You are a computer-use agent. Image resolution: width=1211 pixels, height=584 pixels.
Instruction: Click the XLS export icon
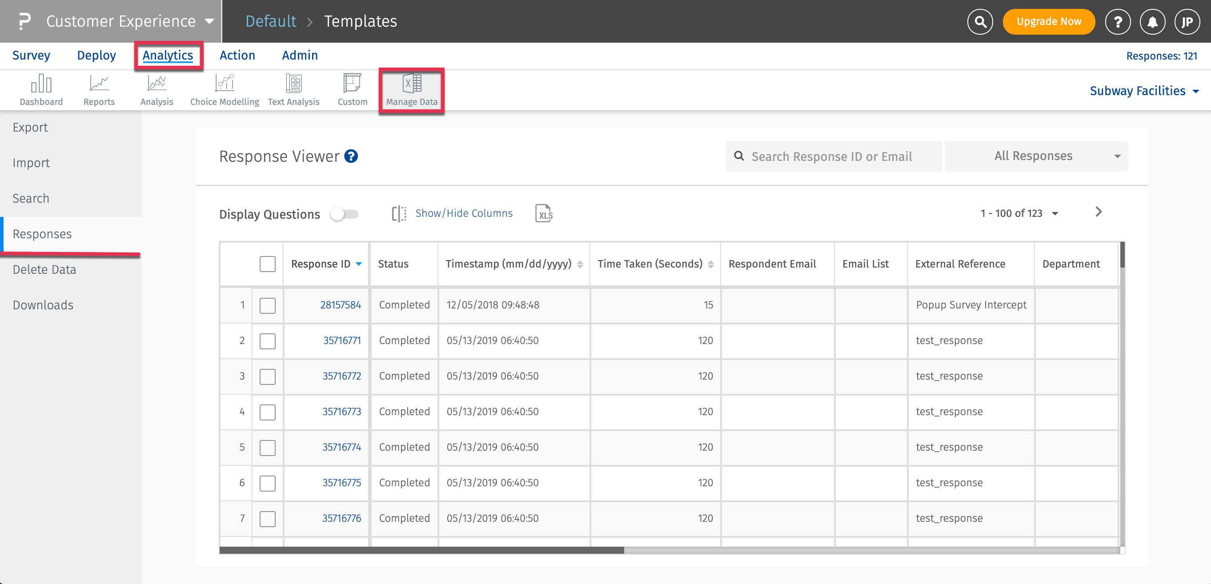543,213
